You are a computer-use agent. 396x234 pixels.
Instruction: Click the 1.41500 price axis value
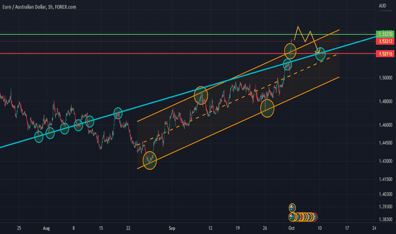tap(385, 180)
